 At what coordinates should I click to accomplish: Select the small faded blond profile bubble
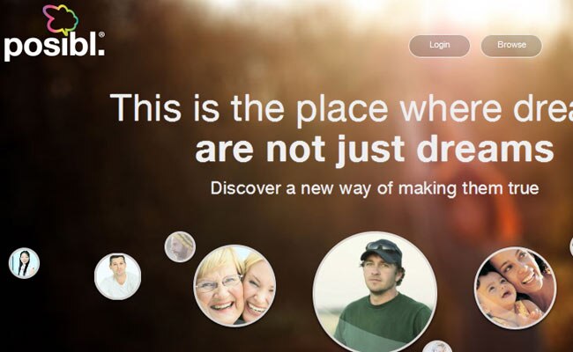click(180, 246)
